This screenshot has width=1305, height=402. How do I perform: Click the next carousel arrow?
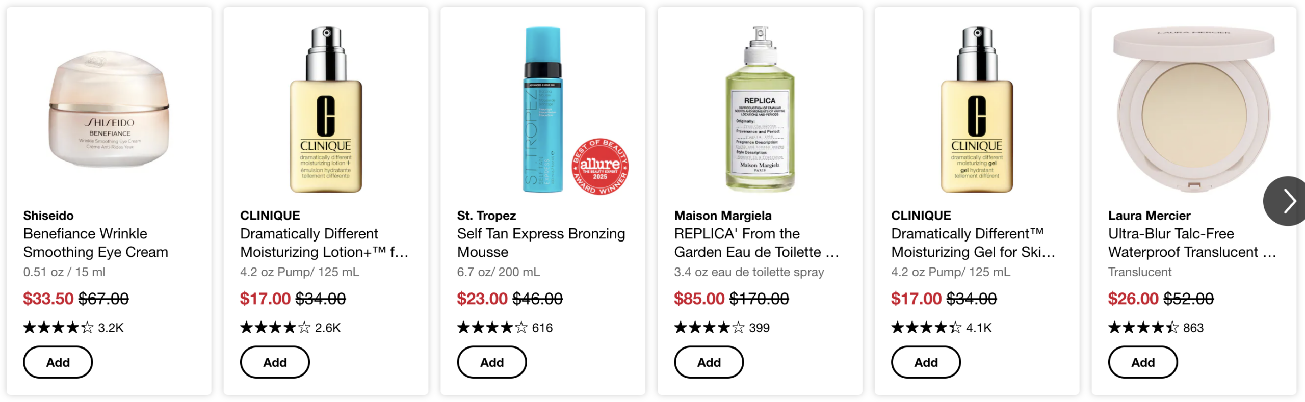coord(1287,201)
